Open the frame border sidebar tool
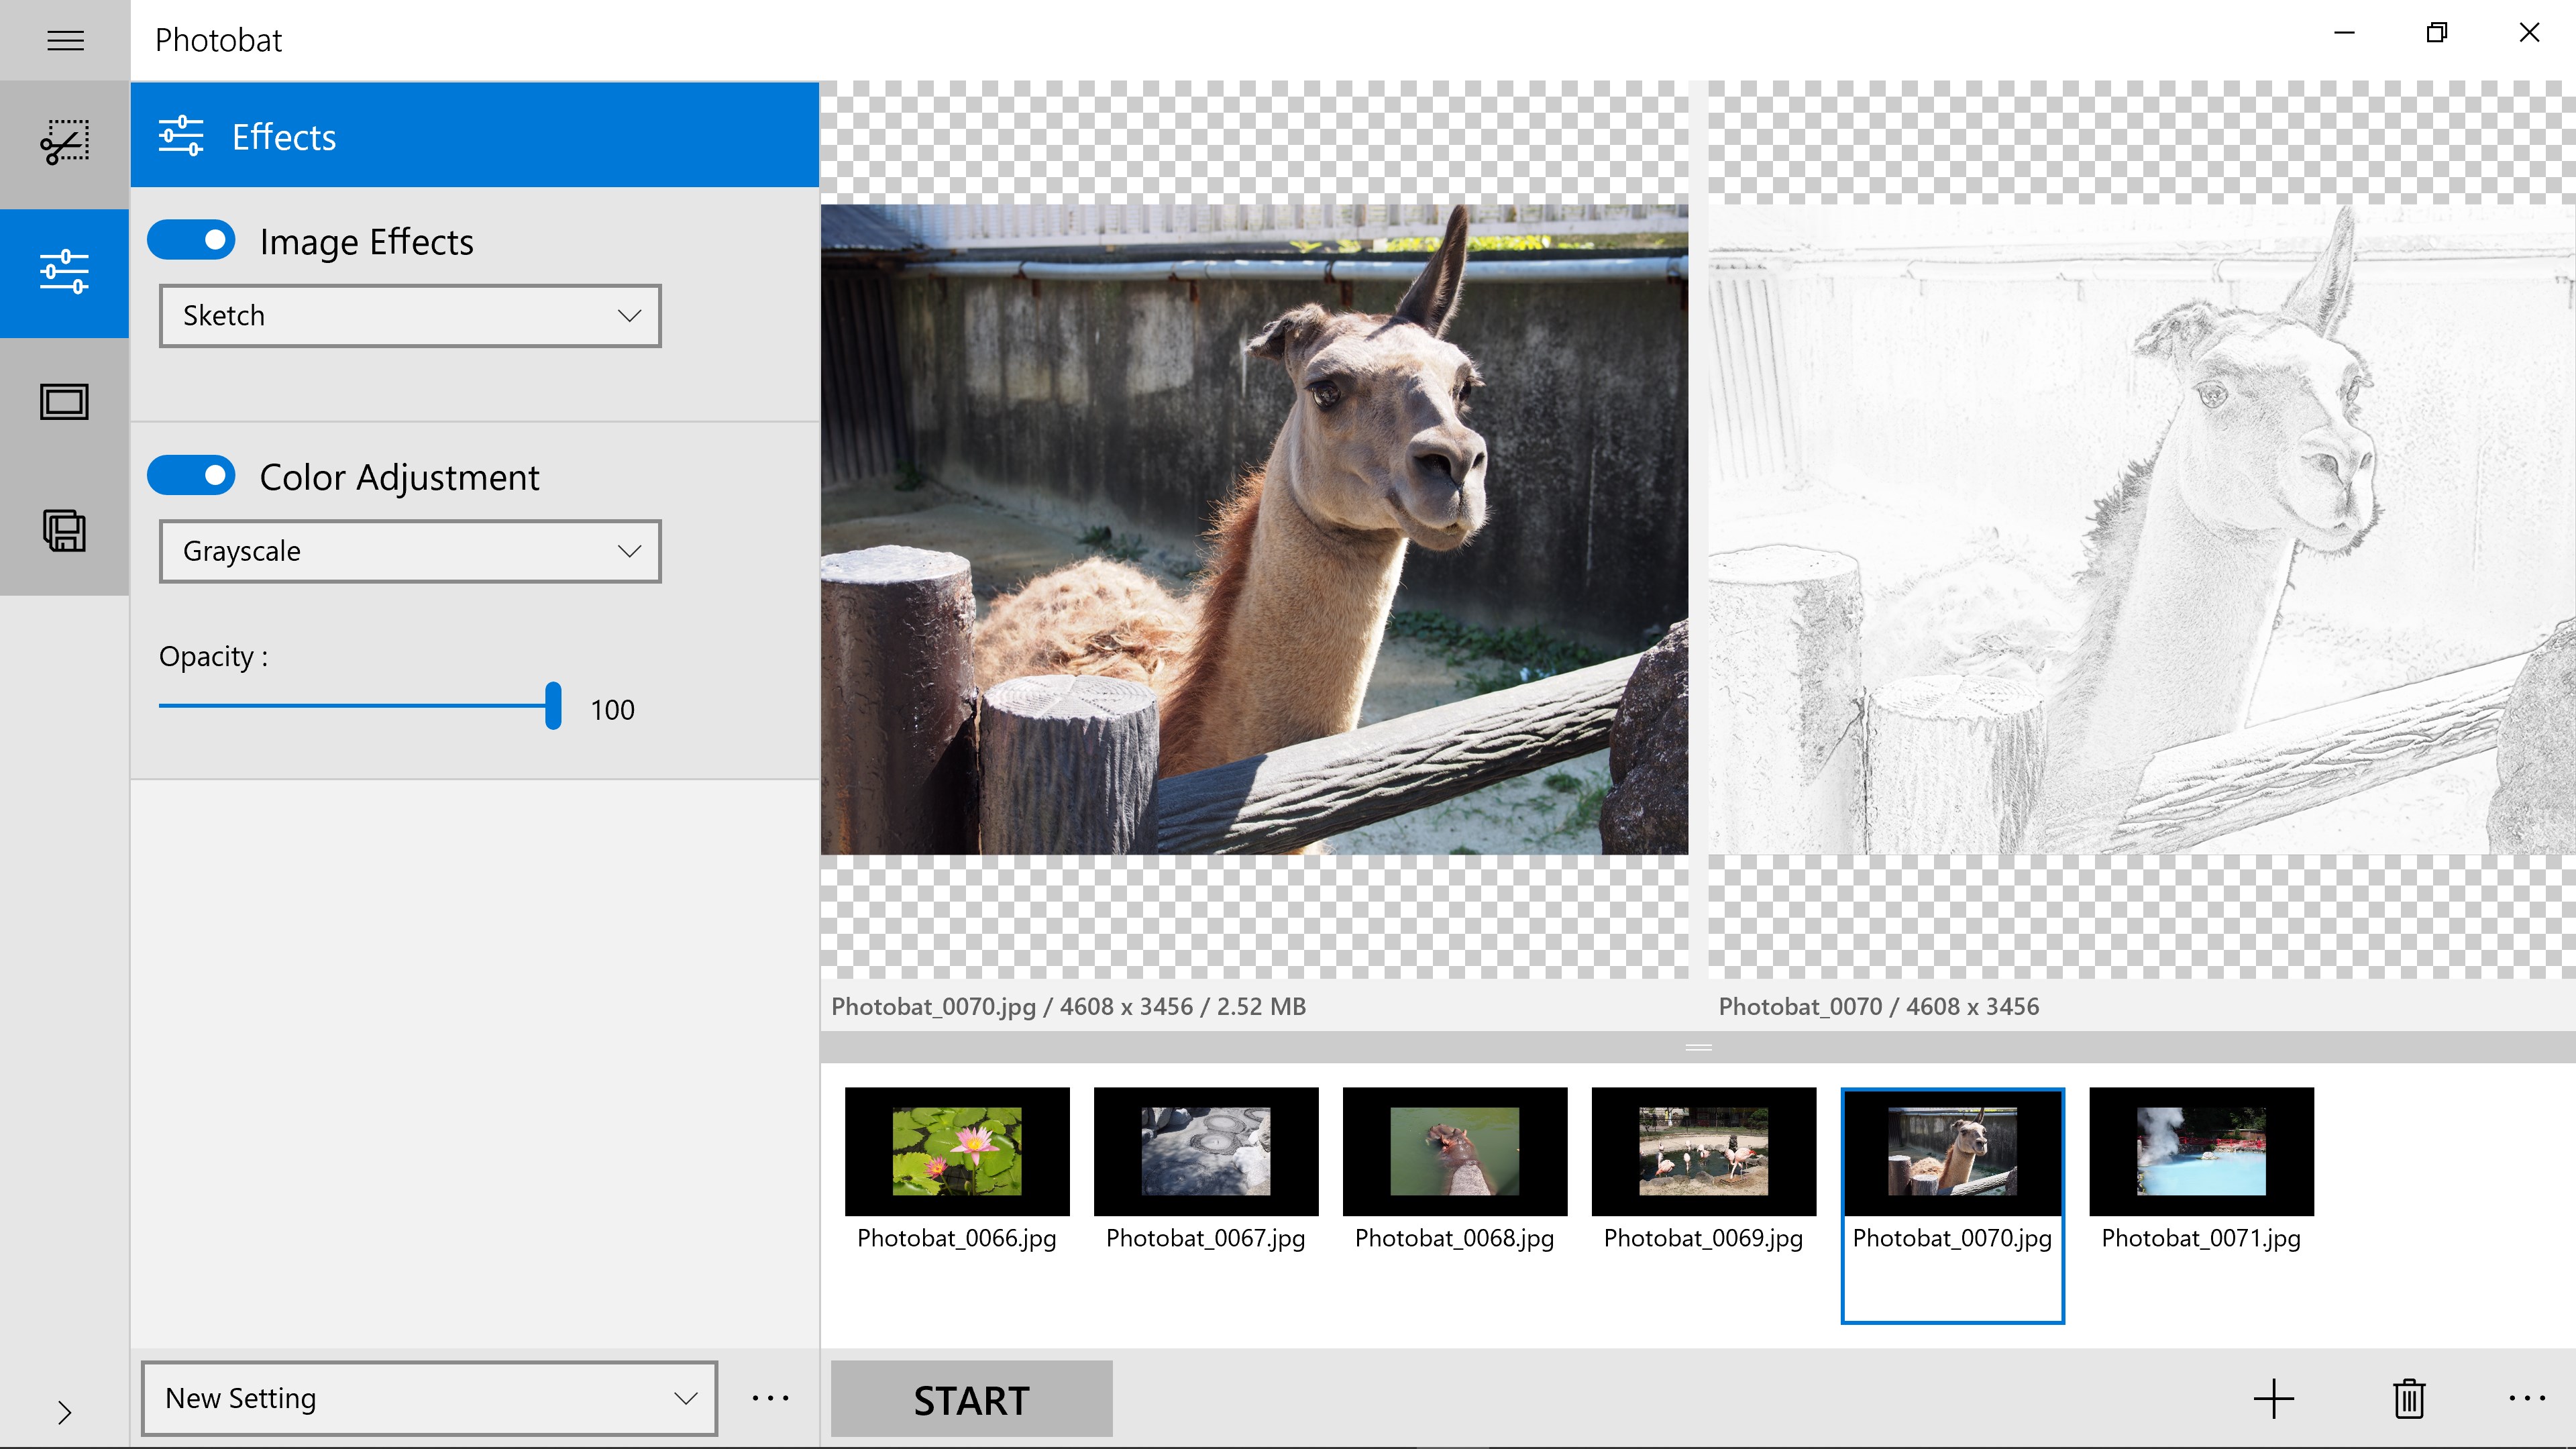The height and width of the screenshot is (1449, 2576). 65,401
